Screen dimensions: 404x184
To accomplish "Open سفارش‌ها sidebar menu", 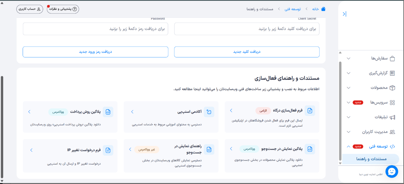I will click(x=370, y=58).
